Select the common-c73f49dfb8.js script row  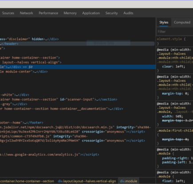[78, 138]
